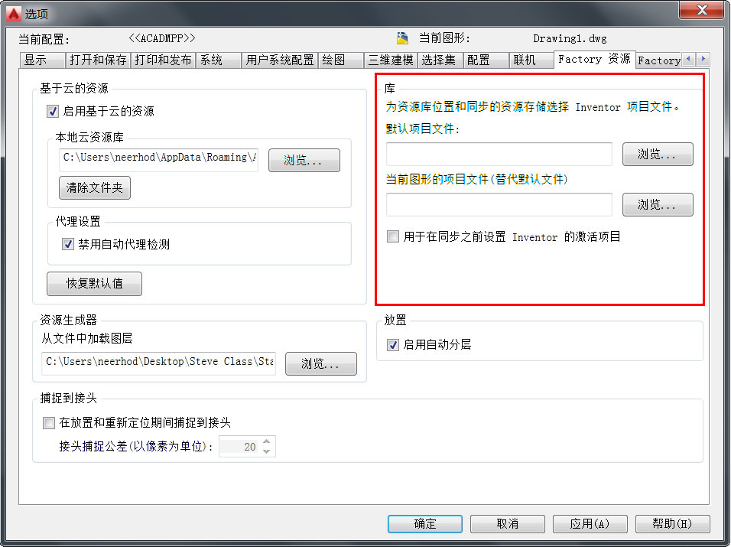The width and height of the screenshot is (731, 547).
Task: Decrease tolerance with spinner down arrow
Action: (x=266, y=451)
